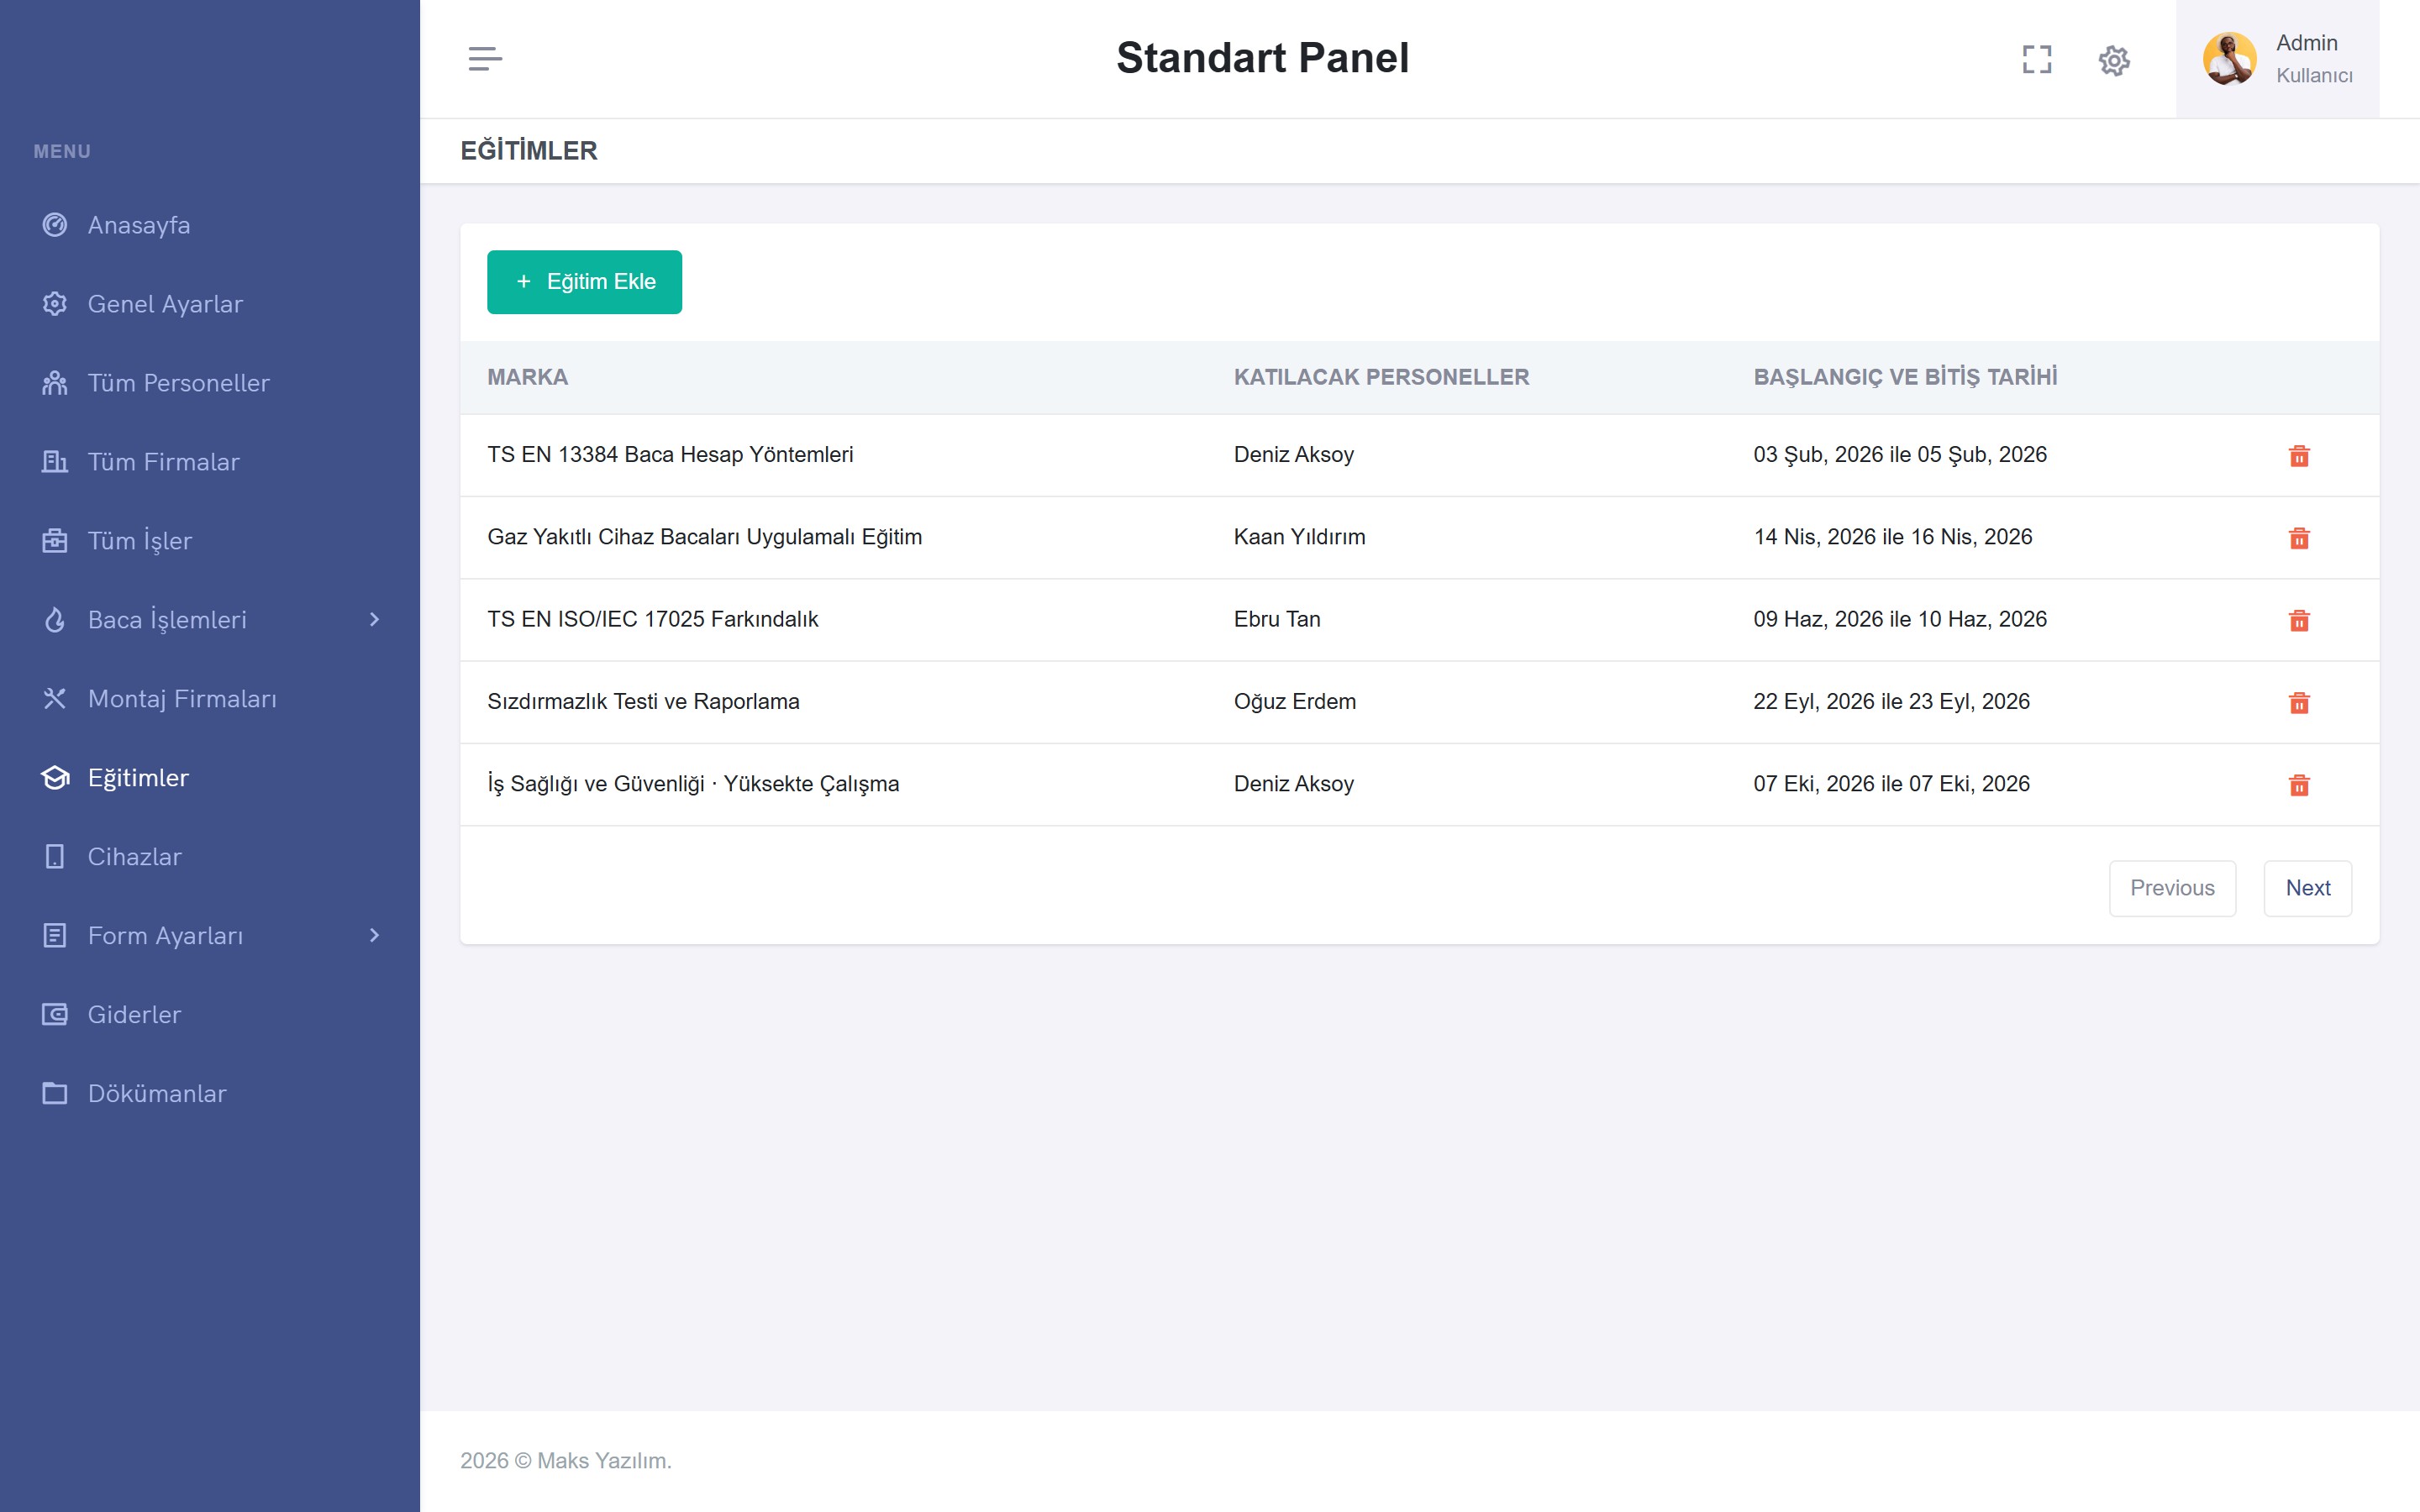Click the Tüm Personeller people icon
The image size is (2420, 1512).
click(x=55, y=383)
